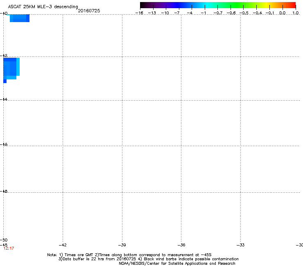Click the color bar label -0.7

218,13
